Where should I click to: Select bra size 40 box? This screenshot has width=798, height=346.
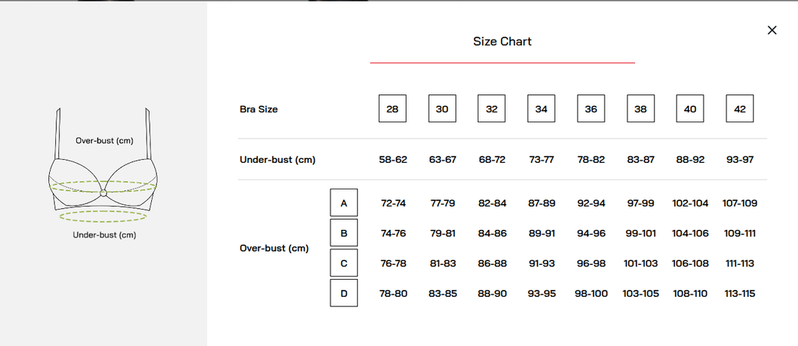(690, 108)
